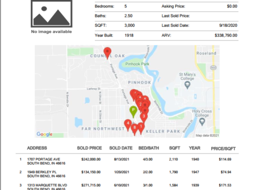Image resolution: width=254 pixels, height=190 pixels.
Task: Select the 1707 Portage Ave row
Action: click(127, 161)
